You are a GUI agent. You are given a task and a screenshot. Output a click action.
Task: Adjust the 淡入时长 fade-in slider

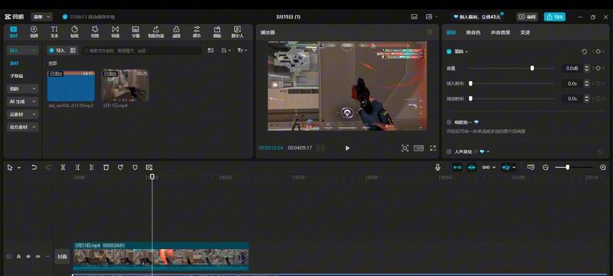click(471, 83)
